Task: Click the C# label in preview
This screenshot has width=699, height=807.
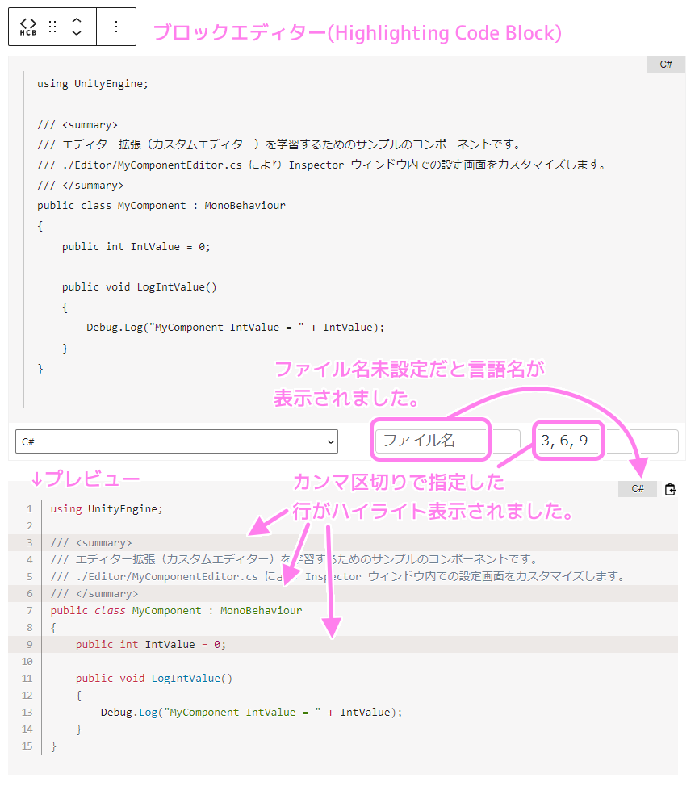Action: click(638, 489)
